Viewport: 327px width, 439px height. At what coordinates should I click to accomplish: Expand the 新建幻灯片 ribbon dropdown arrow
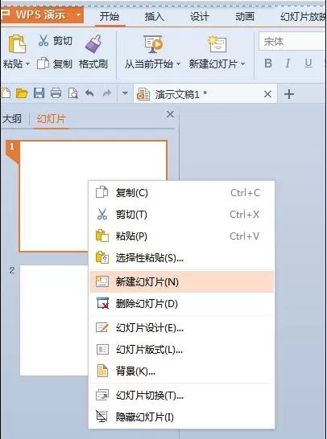(243, 64)
